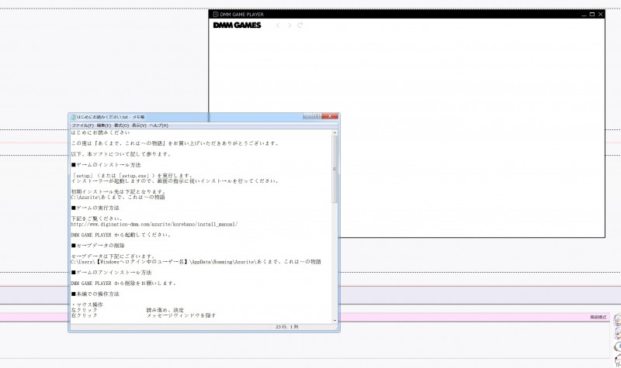
Task: Close the DMM Game Player window
Action: pyautogui.click(x=600, y=14)
